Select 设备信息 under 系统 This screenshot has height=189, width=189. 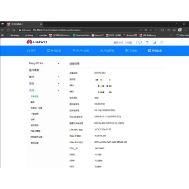click(34, 96)
